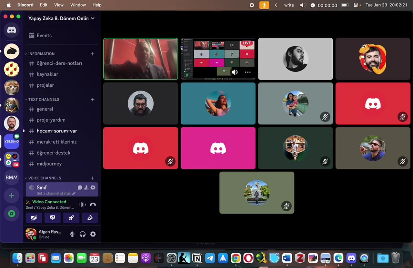Viewport: 413px width, 268px height.
Task: Open the Help menu
Action: click(x=97, y=5)
